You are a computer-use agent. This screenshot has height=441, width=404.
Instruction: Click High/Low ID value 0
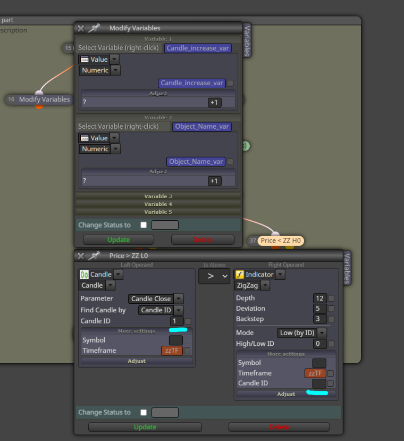[x=320, y=344]
